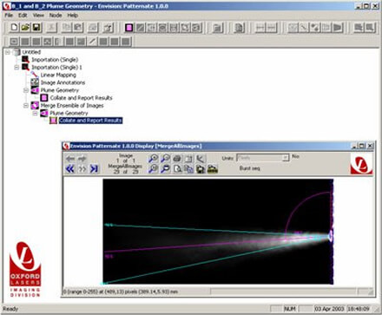Jump to last image with skip-end arrow

94,168
